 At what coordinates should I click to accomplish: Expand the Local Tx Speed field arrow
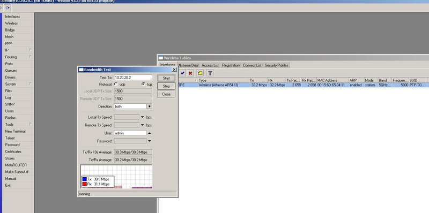pos(142,117)
